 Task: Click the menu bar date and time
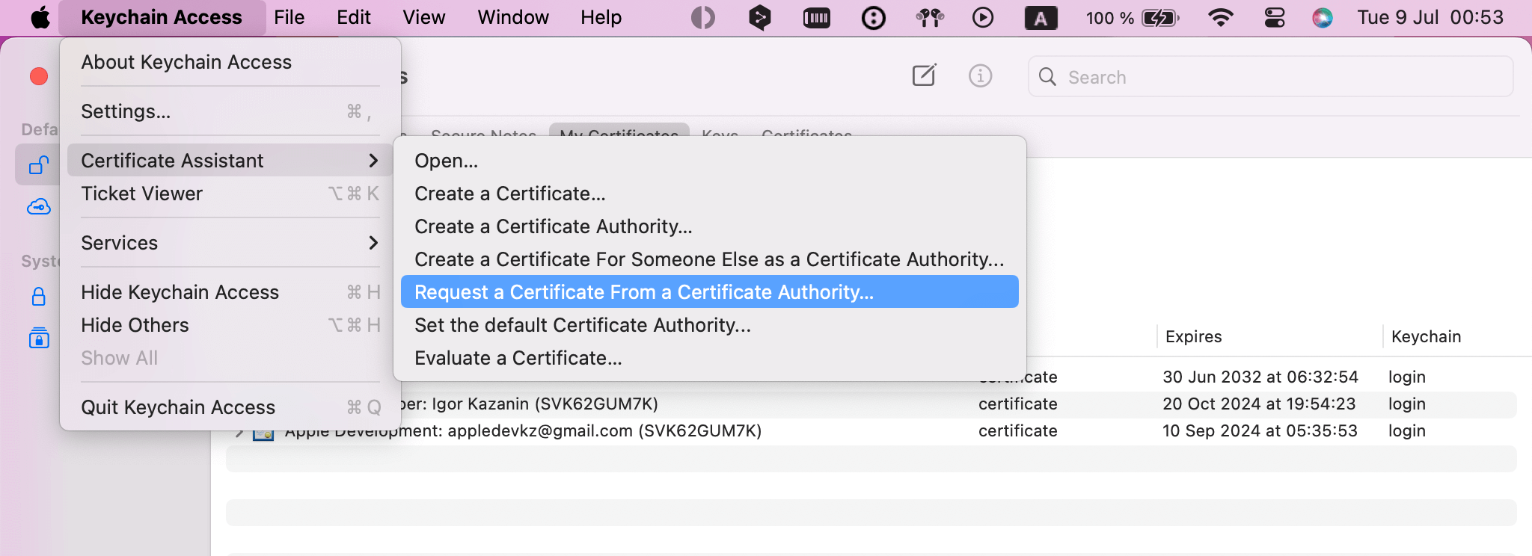pos(1430,17)
